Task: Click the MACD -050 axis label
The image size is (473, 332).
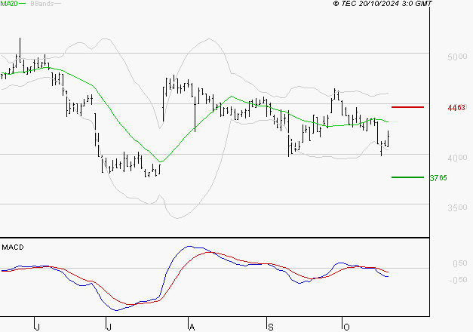Action: 458,280
